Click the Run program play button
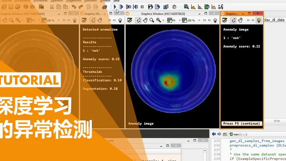The height and width of the screenshot is (161, 286). tap(115, 7)
